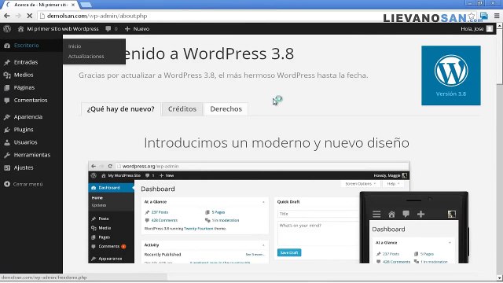This screenshot has width=503, height=283.
Task: Click the Apariencia brush icon
Action: [7, 117]
